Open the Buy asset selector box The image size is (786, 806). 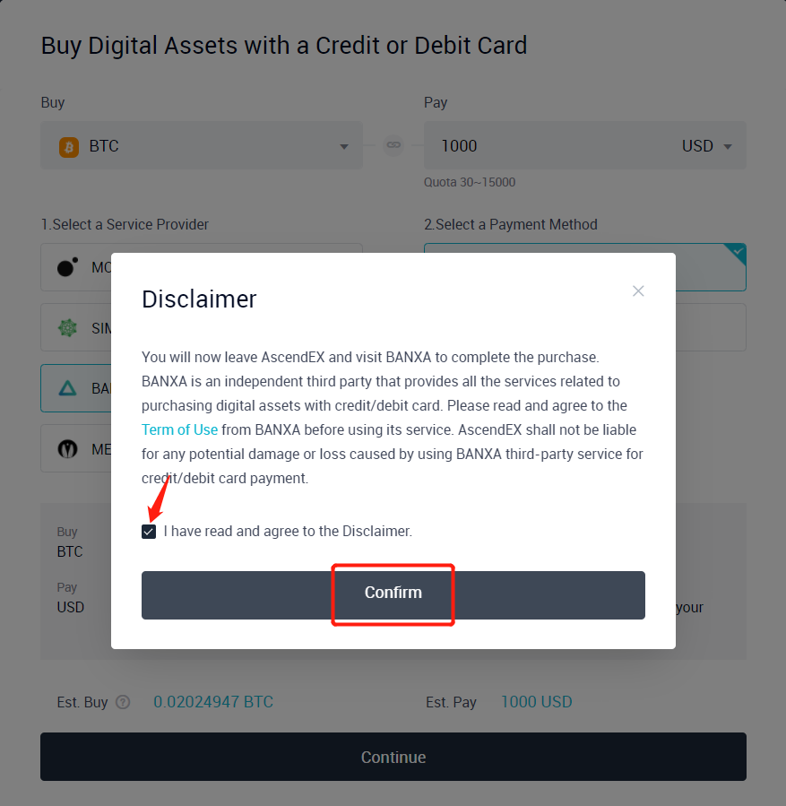coord(202,146)
